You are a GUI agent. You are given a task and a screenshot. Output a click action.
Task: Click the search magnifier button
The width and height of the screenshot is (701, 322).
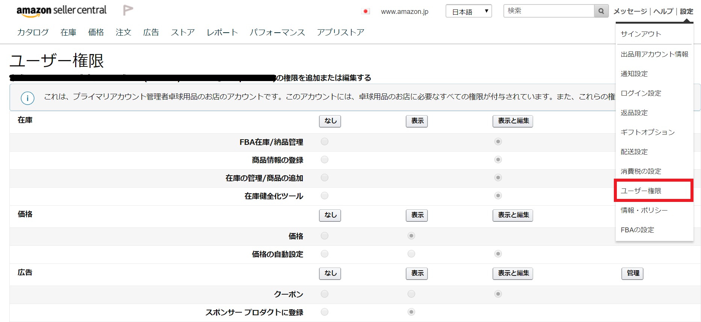[601, 11]
